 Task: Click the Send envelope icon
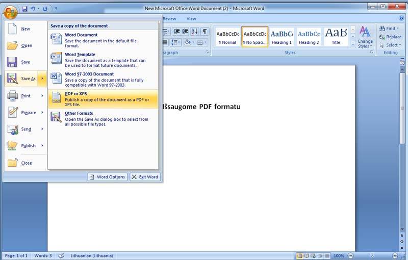(x=12, y=129)
